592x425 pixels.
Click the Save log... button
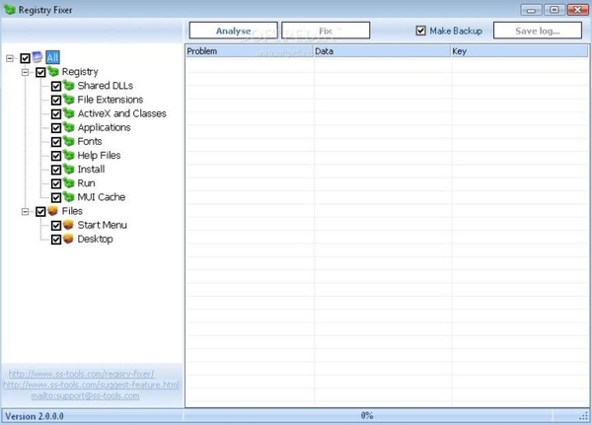(538, 31)
